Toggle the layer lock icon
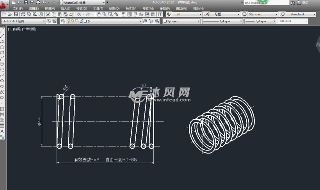 [x=81, y=21]
